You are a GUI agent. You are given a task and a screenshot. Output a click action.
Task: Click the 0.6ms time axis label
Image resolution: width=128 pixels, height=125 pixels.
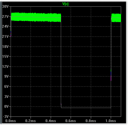point(71,121)
